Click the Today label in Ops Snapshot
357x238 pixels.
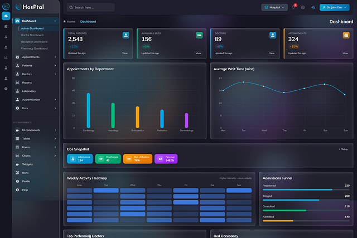[x=344, y=149]
